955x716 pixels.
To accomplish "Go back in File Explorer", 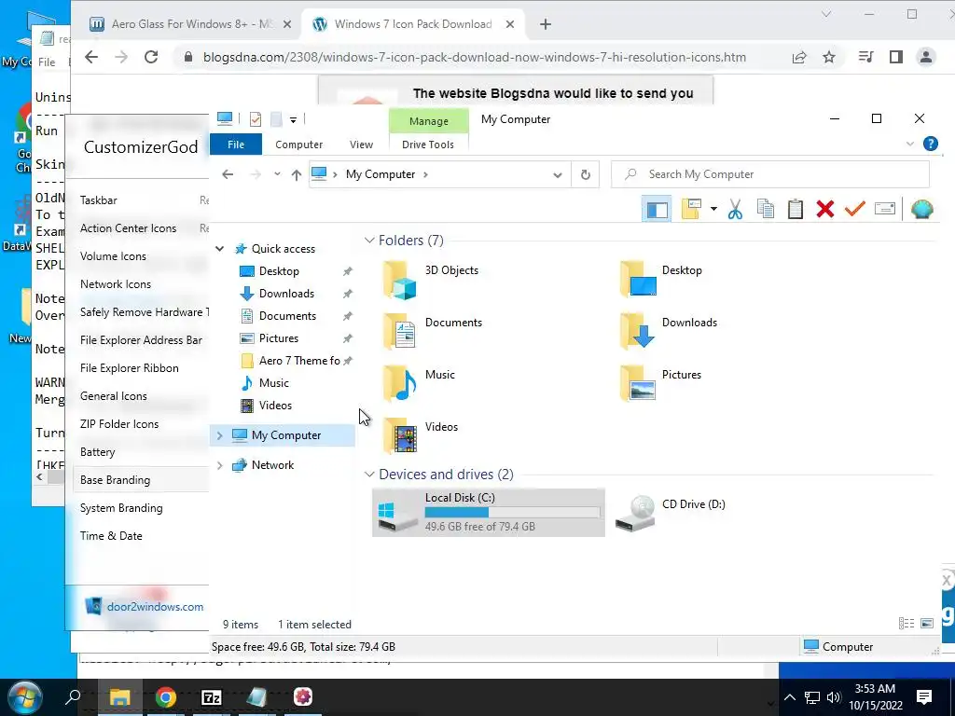I will [228, 174].
